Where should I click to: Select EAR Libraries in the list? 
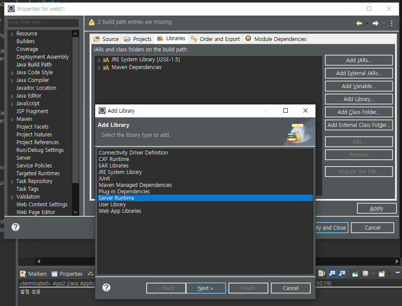tap(205, 166)
